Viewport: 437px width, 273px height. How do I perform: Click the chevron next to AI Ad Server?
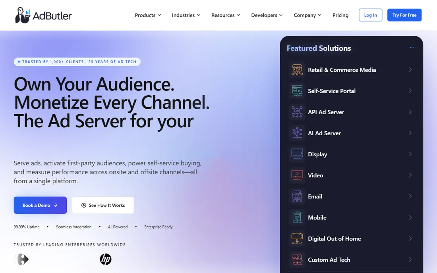point(410,133)
